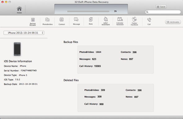Click Device Type iPhone 5 value
The height and width of the screenshot is (119, 183).
pos(23,75)
